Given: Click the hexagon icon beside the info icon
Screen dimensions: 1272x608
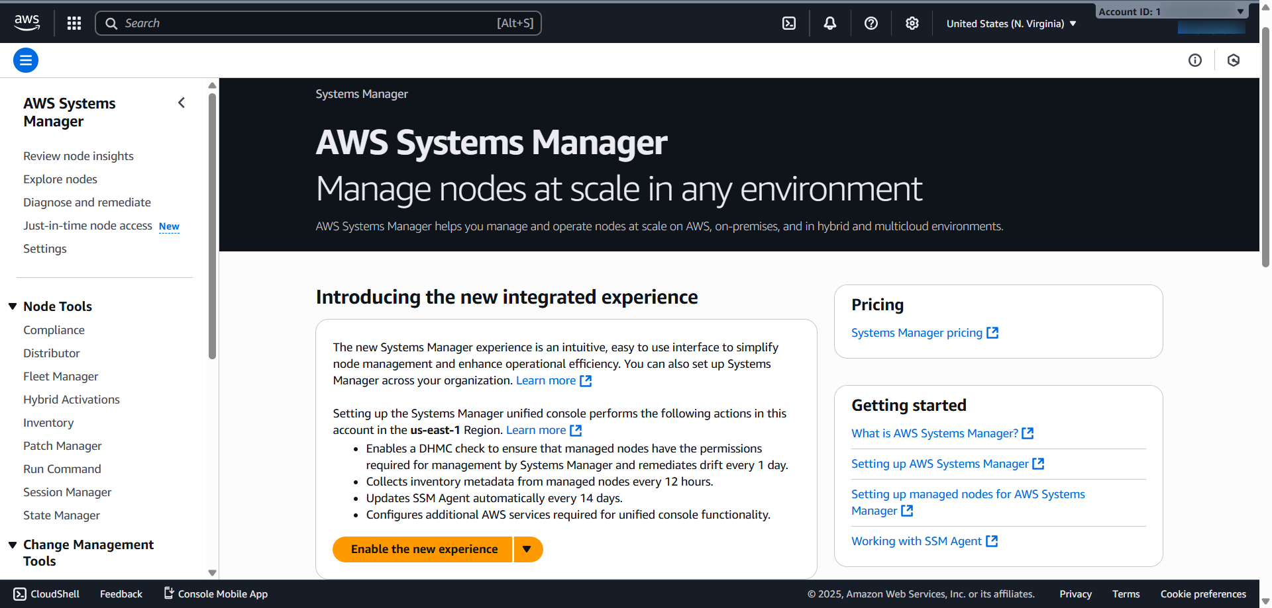Looking at the screenshot, I should click(1234, 60).
